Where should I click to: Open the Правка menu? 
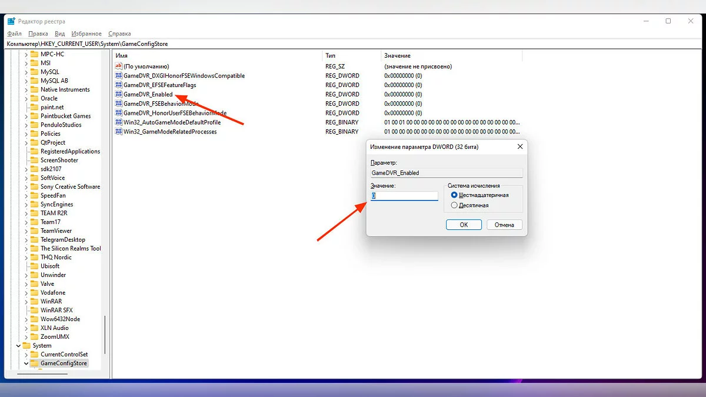point(38,34)
